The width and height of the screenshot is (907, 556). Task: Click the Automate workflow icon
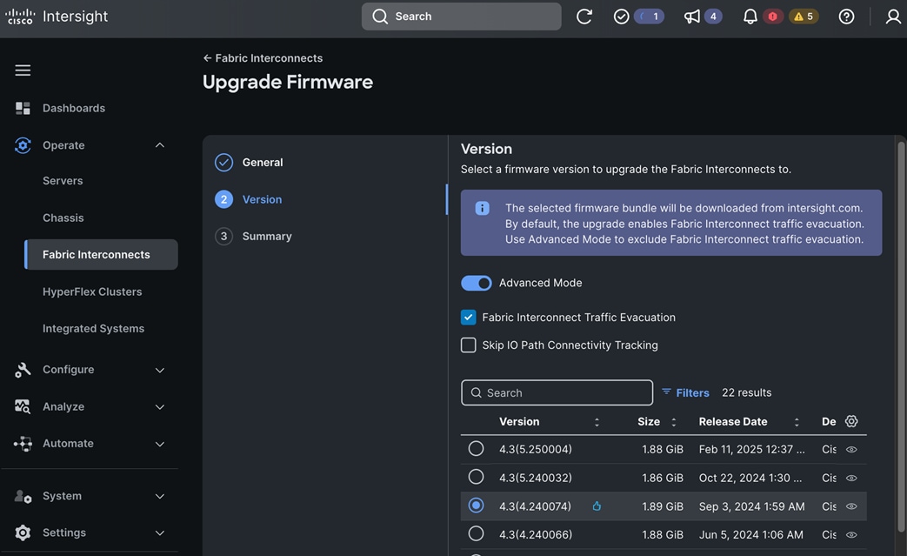23,444
